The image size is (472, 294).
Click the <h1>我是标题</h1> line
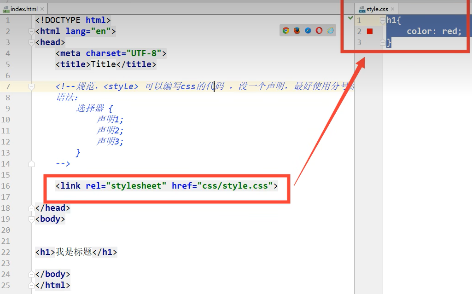point(76,252)
